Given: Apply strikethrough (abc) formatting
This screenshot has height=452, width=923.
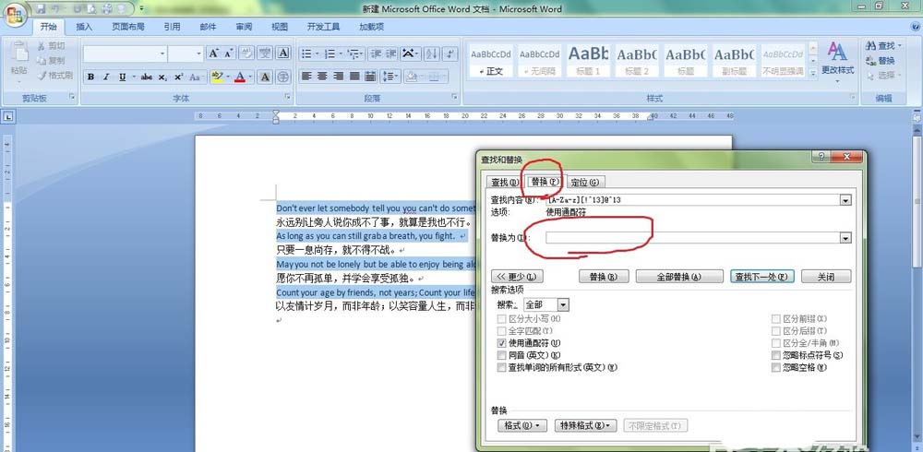Looking at the screenshot, I should tap(147, 77).
